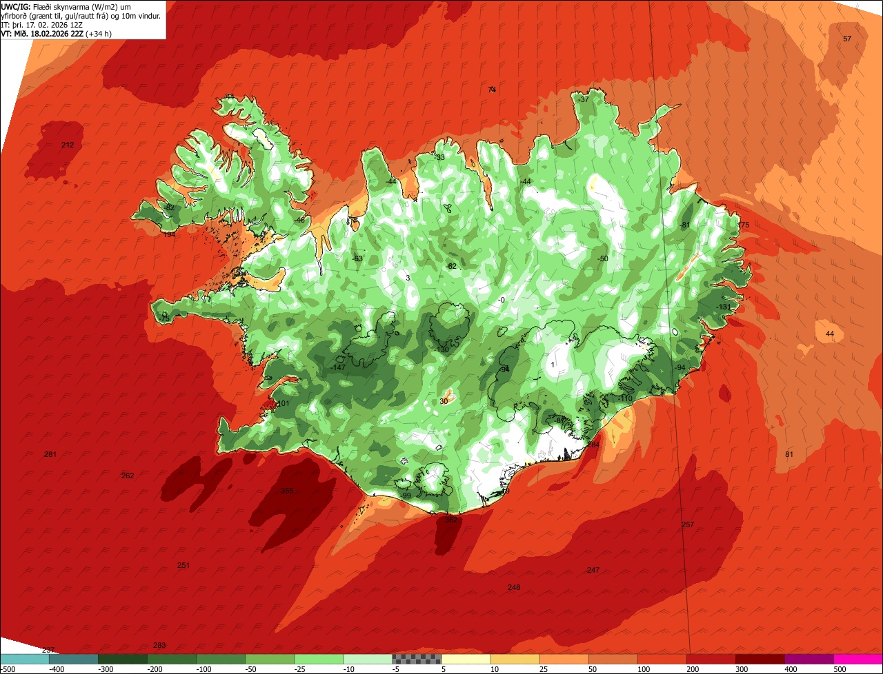Image resolution: width=883 pixels, height=674 pixels.
Task: Click the map value '-147'
Action: pos(338,368)
